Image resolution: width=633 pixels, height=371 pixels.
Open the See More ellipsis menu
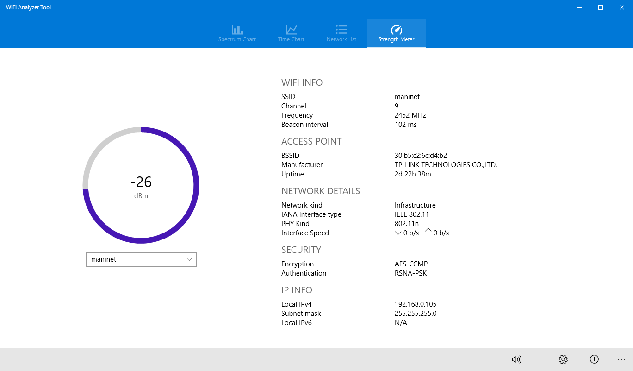tap(621, 359)
